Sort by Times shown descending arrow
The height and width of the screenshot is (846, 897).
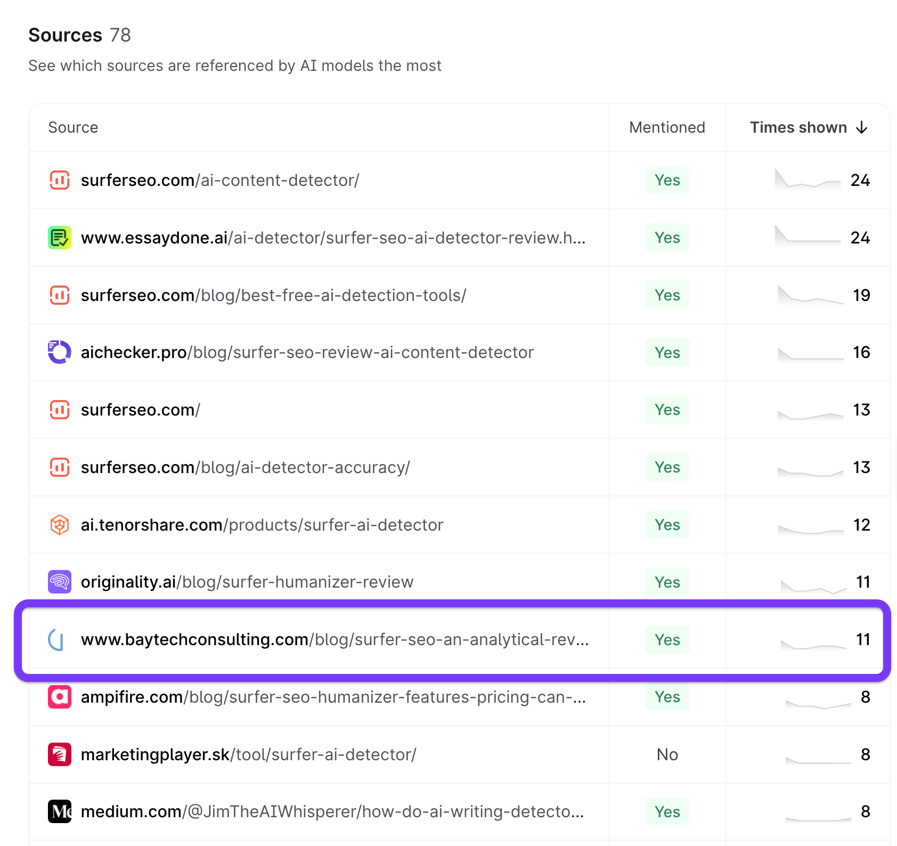pyautogui.click(x=861, y=128)
